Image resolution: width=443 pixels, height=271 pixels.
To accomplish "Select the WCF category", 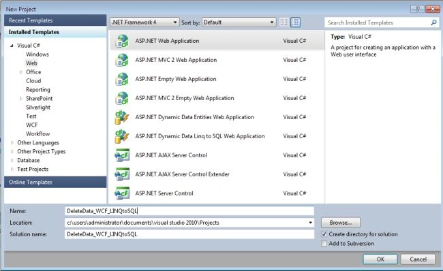I will (x=31, y=125).
